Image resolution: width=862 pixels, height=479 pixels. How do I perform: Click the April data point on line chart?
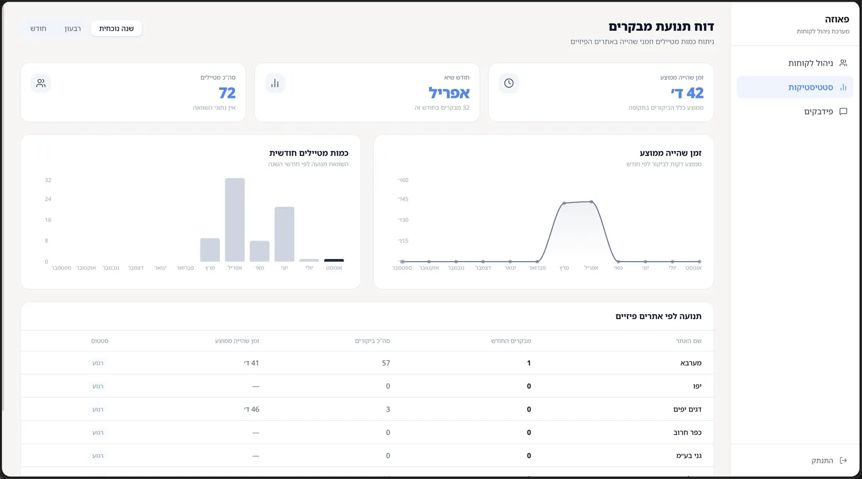[x=592, y=202]
